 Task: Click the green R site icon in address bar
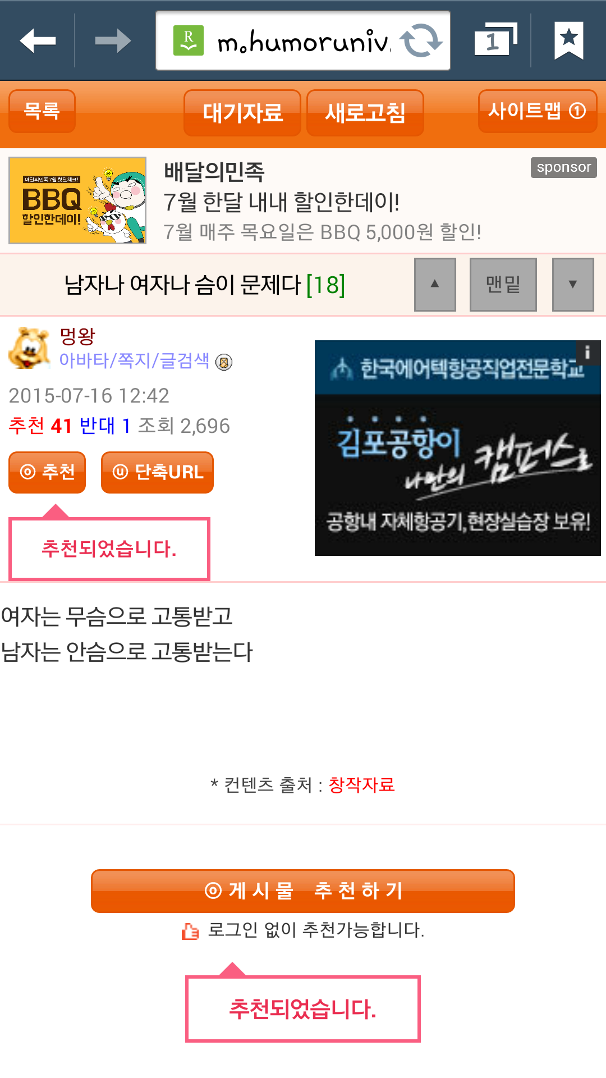[189, 40]
